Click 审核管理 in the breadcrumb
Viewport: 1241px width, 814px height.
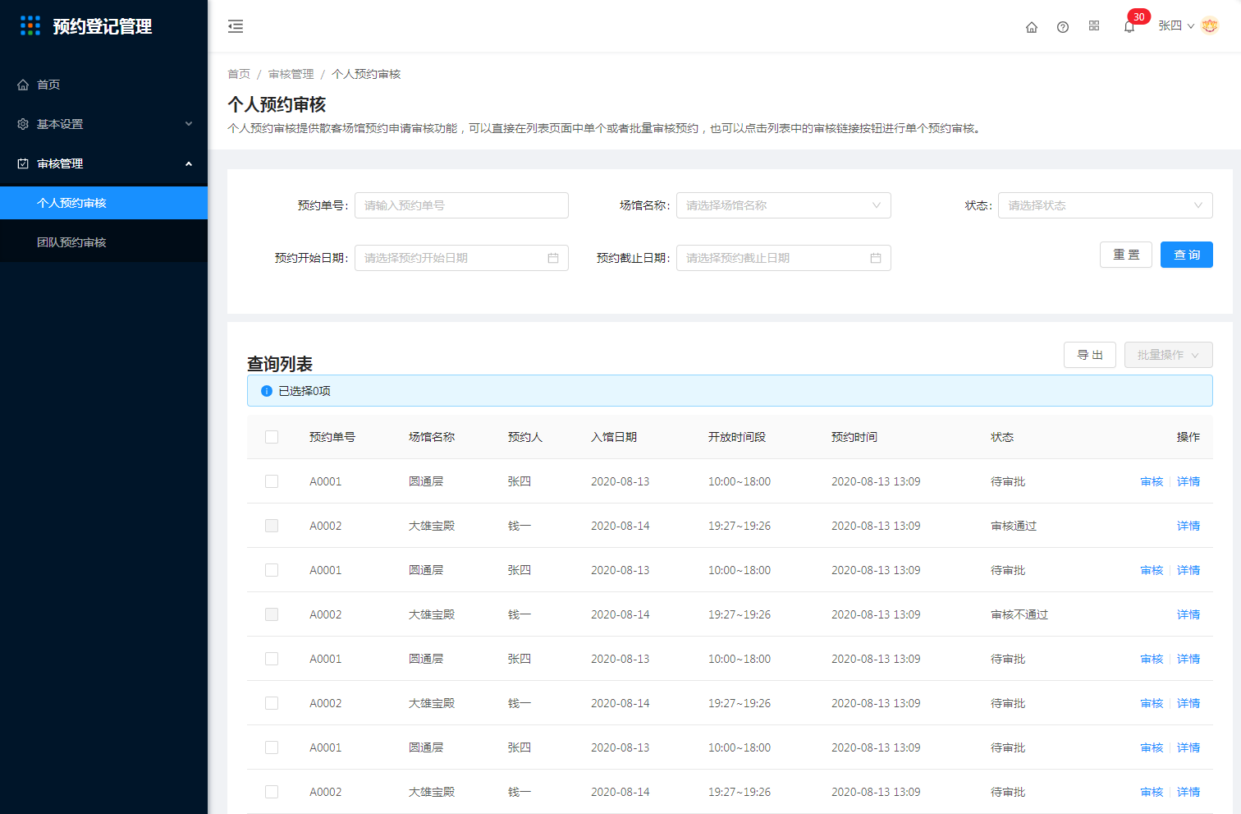point(291,74)
